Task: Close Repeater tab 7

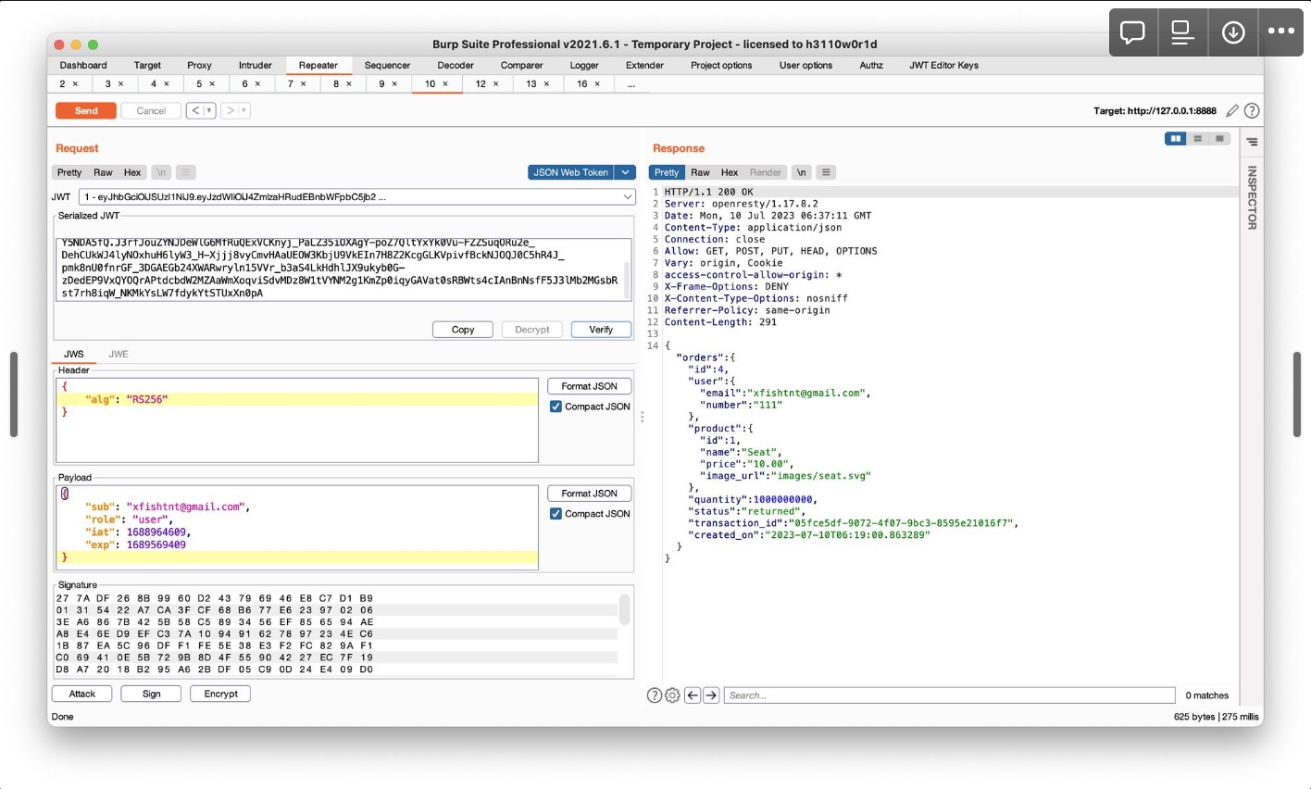Action: (x=304, y=84)
